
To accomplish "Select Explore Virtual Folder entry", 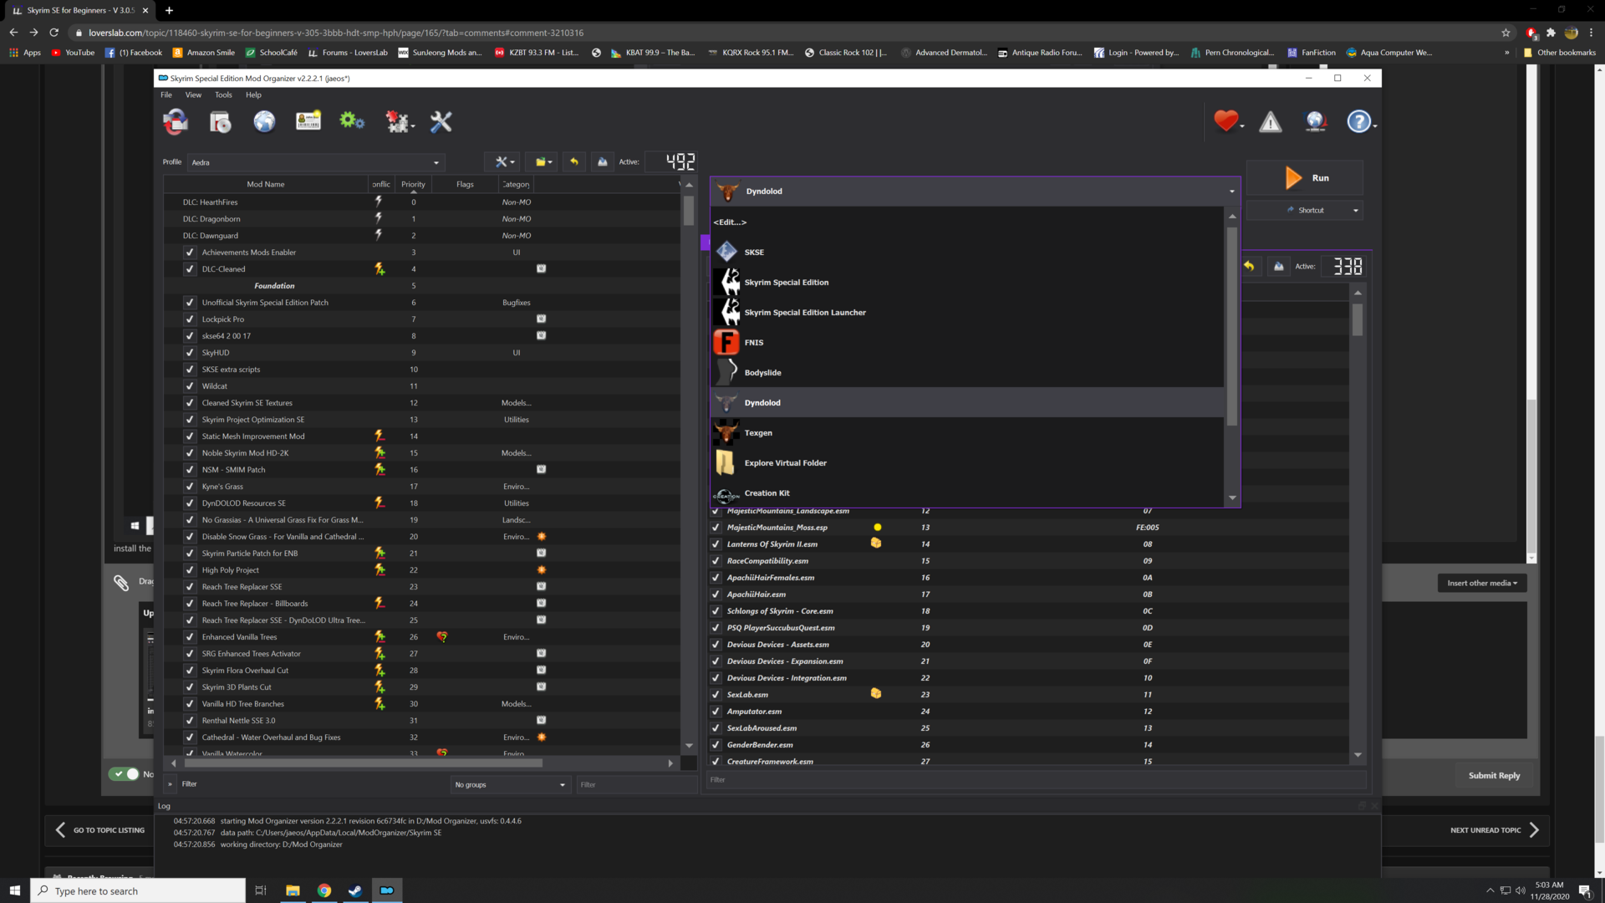I will click(x=967, y=462).
